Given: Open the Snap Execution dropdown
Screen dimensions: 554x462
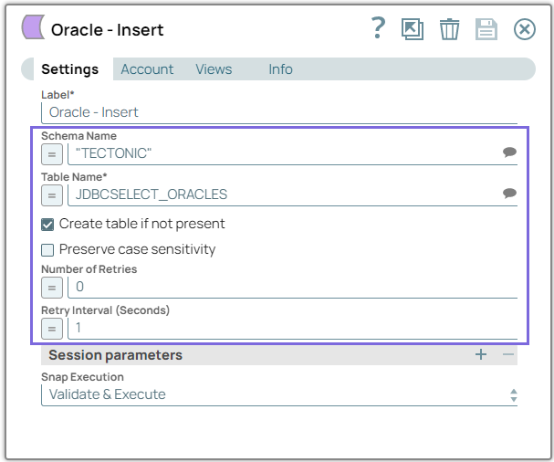Looking at the screenshot, I should [x=279, y=394].
